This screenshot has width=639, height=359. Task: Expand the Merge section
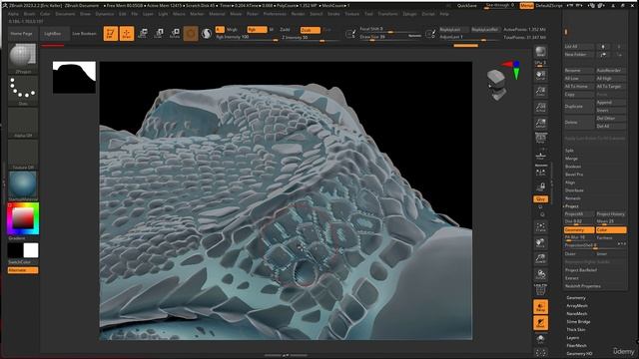571,159
